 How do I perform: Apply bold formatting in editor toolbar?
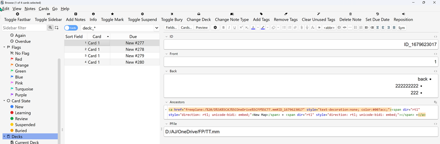(223, 28)
